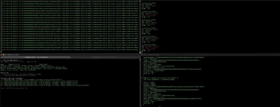This screenshot has width=280, height=107.
Task: Click the Logs bitcoin_node_monitor.log path line
Action: (x=14, y=88)
